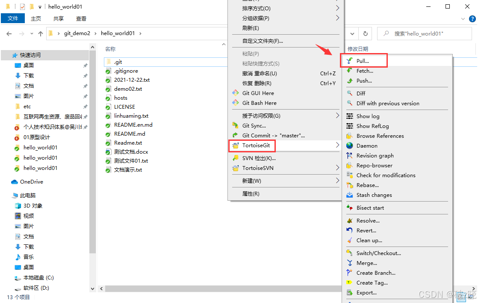This screenshot has height=303, width=478.
Task: Click the Switch/Checkout icon
Action: pos(350,253)
